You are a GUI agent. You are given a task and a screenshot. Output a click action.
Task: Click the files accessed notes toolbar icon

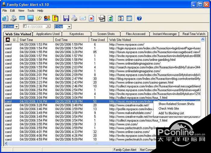pyautogui.click(x=39, y=18)
